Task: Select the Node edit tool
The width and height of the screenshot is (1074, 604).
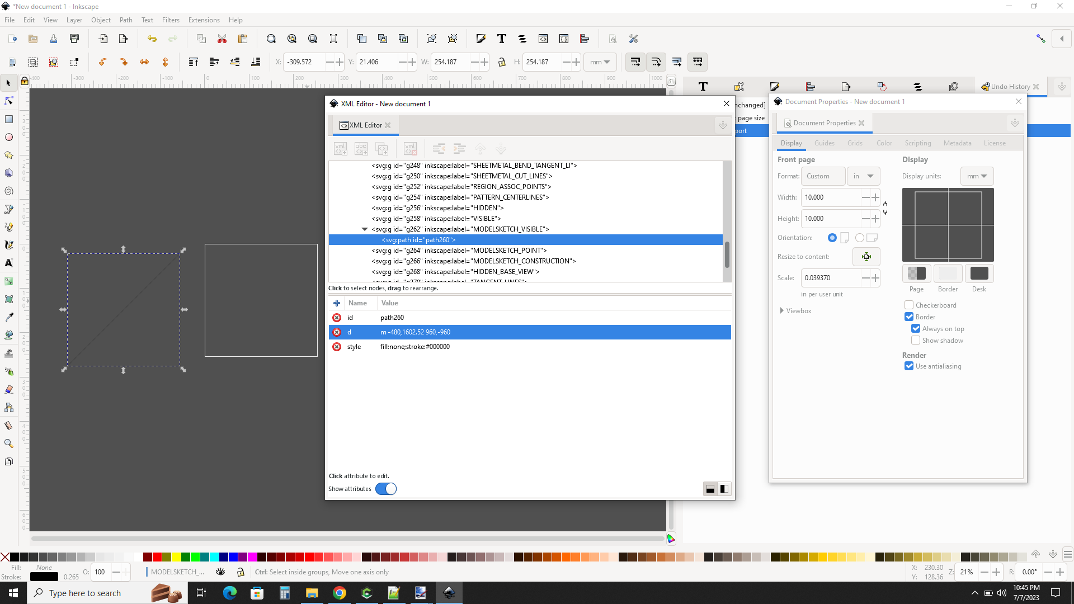Action: click(9, 101)
